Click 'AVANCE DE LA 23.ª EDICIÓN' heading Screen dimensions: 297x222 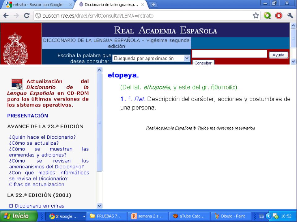click(45, 126)
